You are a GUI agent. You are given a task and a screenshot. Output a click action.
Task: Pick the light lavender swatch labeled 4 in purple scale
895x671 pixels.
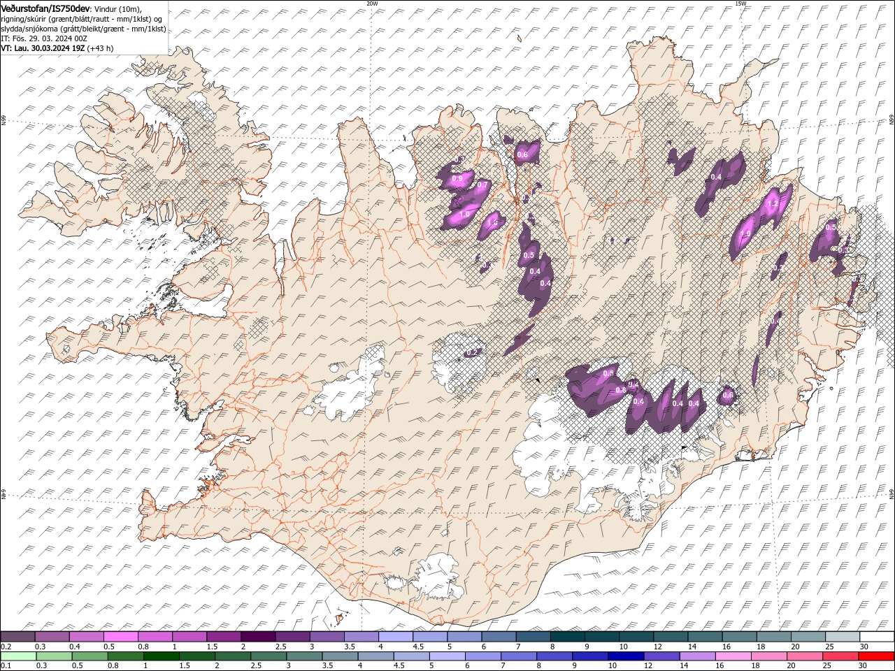[396, 637]
